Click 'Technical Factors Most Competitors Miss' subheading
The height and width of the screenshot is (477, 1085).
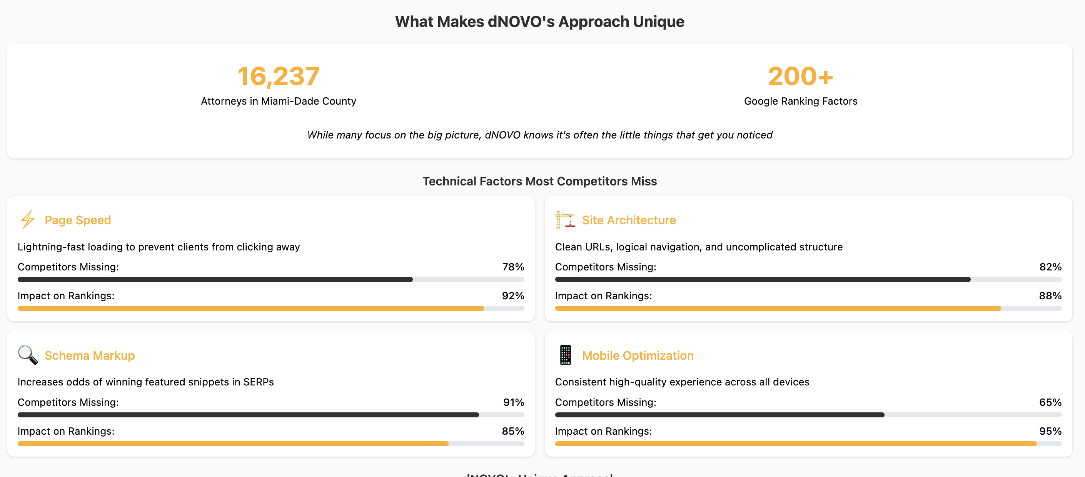pos(539,181)
